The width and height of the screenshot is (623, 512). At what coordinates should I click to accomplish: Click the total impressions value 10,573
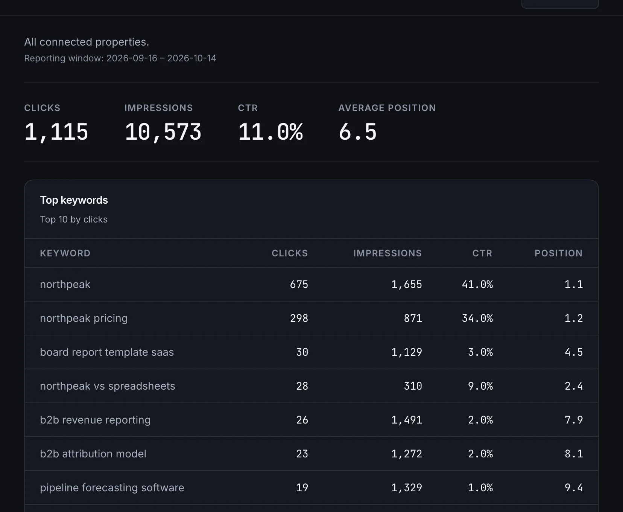163,132
